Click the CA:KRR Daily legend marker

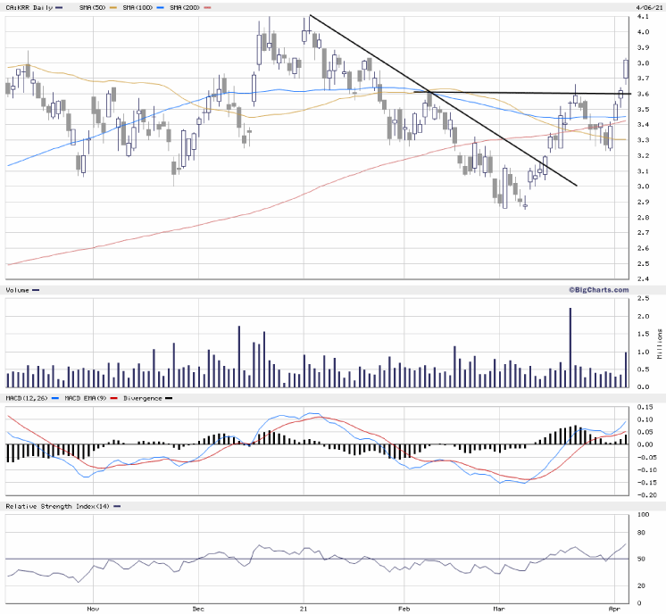(59, 7)
